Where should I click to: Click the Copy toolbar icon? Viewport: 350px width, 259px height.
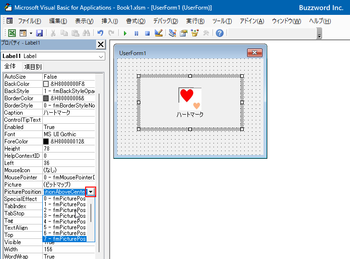(x=64, y=33)
